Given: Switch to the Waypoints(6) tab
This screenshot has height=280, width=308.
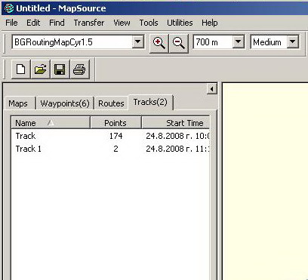Looking at the screenshot, I should (65, 103).
